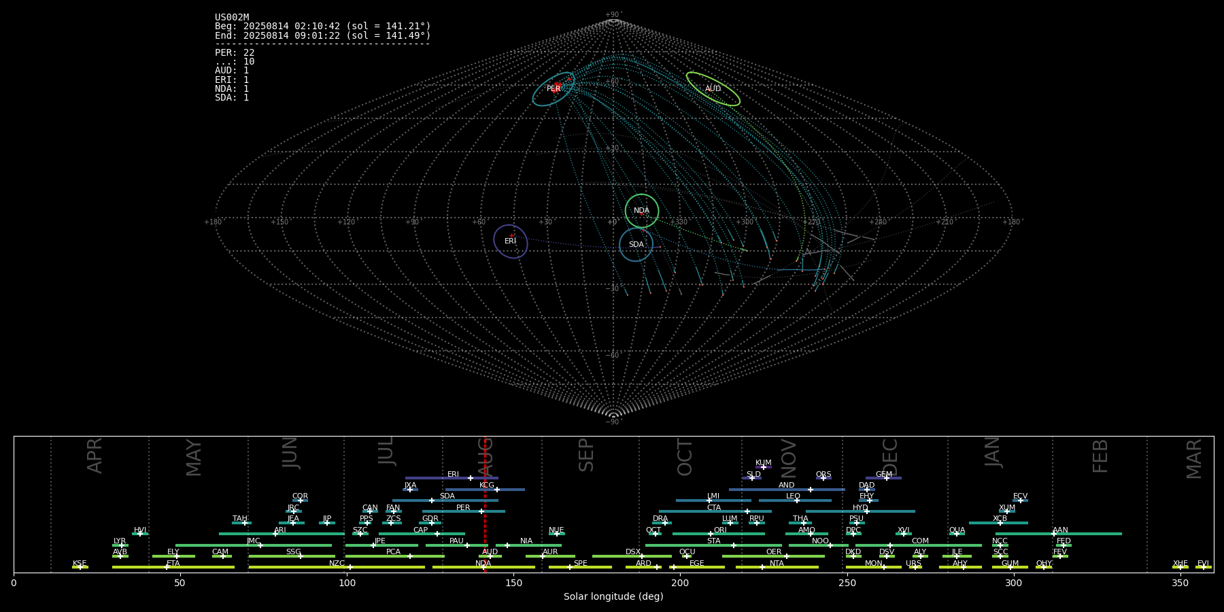Image resolution: width=1224 pixels, height=612 pixels.
Task: Click the 'PER: 22' count in the legend
Action: [x=235, y=53]
